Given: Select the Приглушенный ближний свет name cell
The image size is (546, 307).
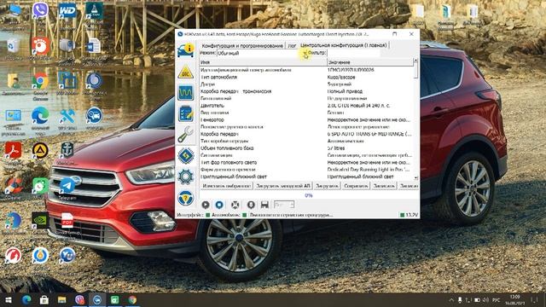Looking at the screenshot, I should pos(234,177).
